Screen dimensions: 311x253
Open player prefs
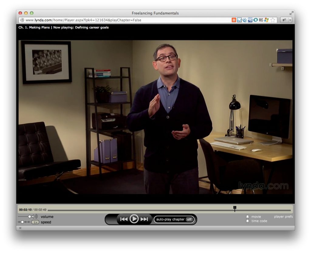(283, 217)
